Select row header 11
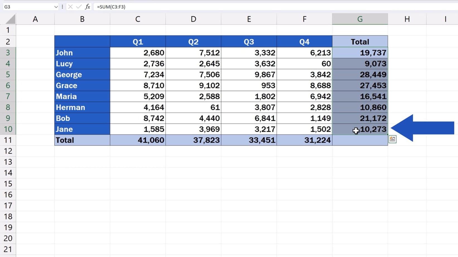The image size is (458, 257). [x=8, y=140]
